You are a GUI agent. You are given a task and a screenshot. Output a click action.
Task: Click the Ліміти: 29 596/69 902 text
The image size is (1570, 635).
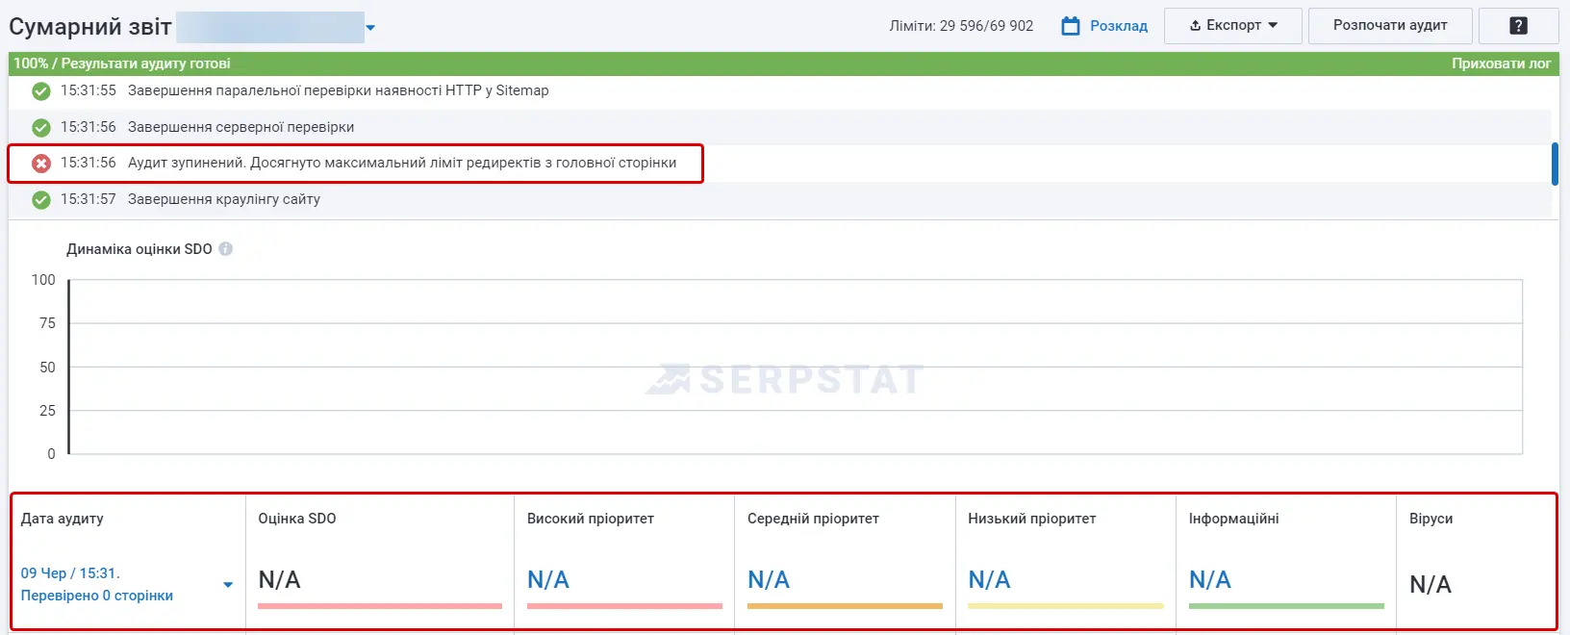pos(961,26)
